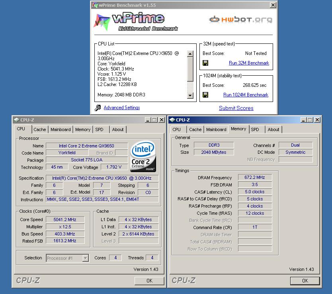Click the CAS# Latency value 5.0 clocks

tap(255, 192)
